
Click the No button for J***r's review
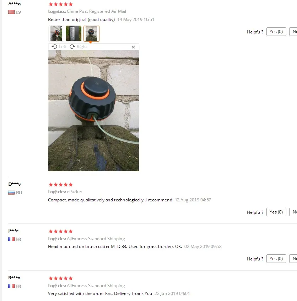coord(293,259)
